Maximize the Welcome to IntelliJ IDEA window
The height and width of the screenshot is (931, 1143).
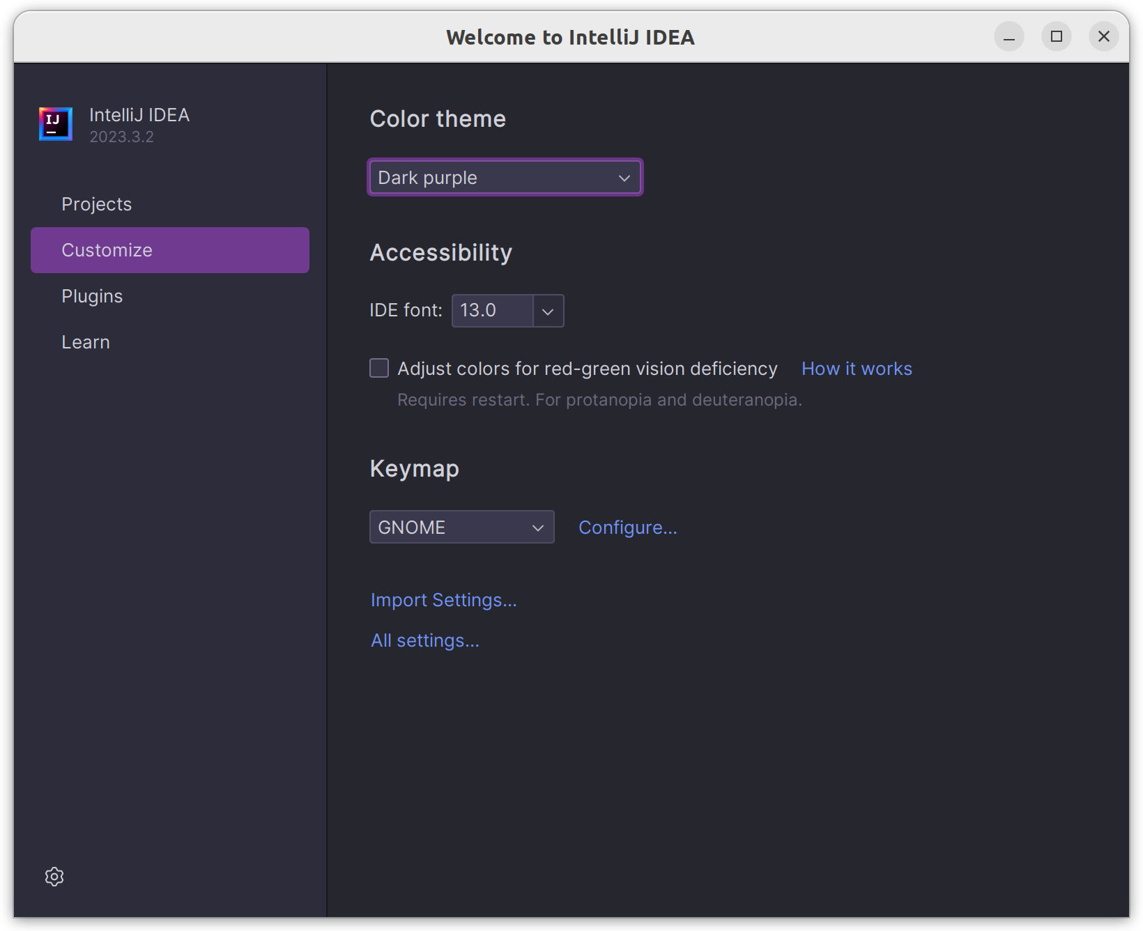pyautogui.click(x=1057, y=36)
